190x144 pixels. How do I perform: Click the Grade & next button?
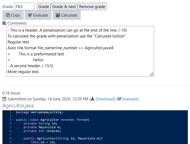pyautogui.click(x=64, y=6)
